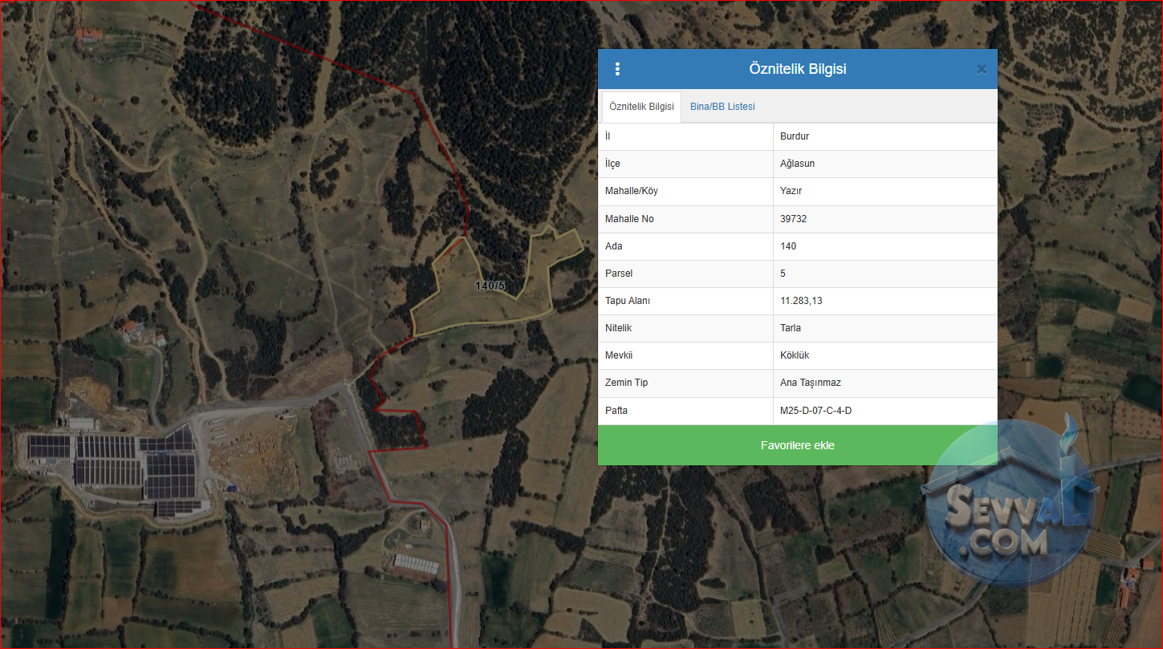Viewport: 1163px width, 649px height.
Task: Select the Öznitelik Bilgisi tab
Action: tap(641, 107)
